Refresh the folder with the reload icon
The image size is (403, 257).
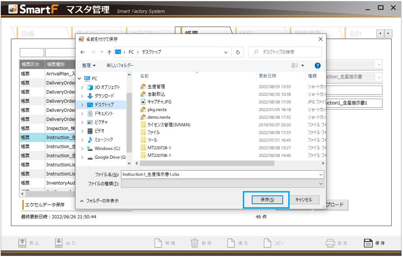238,52
